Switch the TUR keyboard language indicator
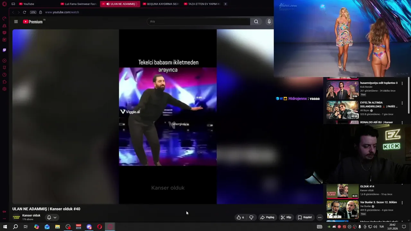 point(381,227)
